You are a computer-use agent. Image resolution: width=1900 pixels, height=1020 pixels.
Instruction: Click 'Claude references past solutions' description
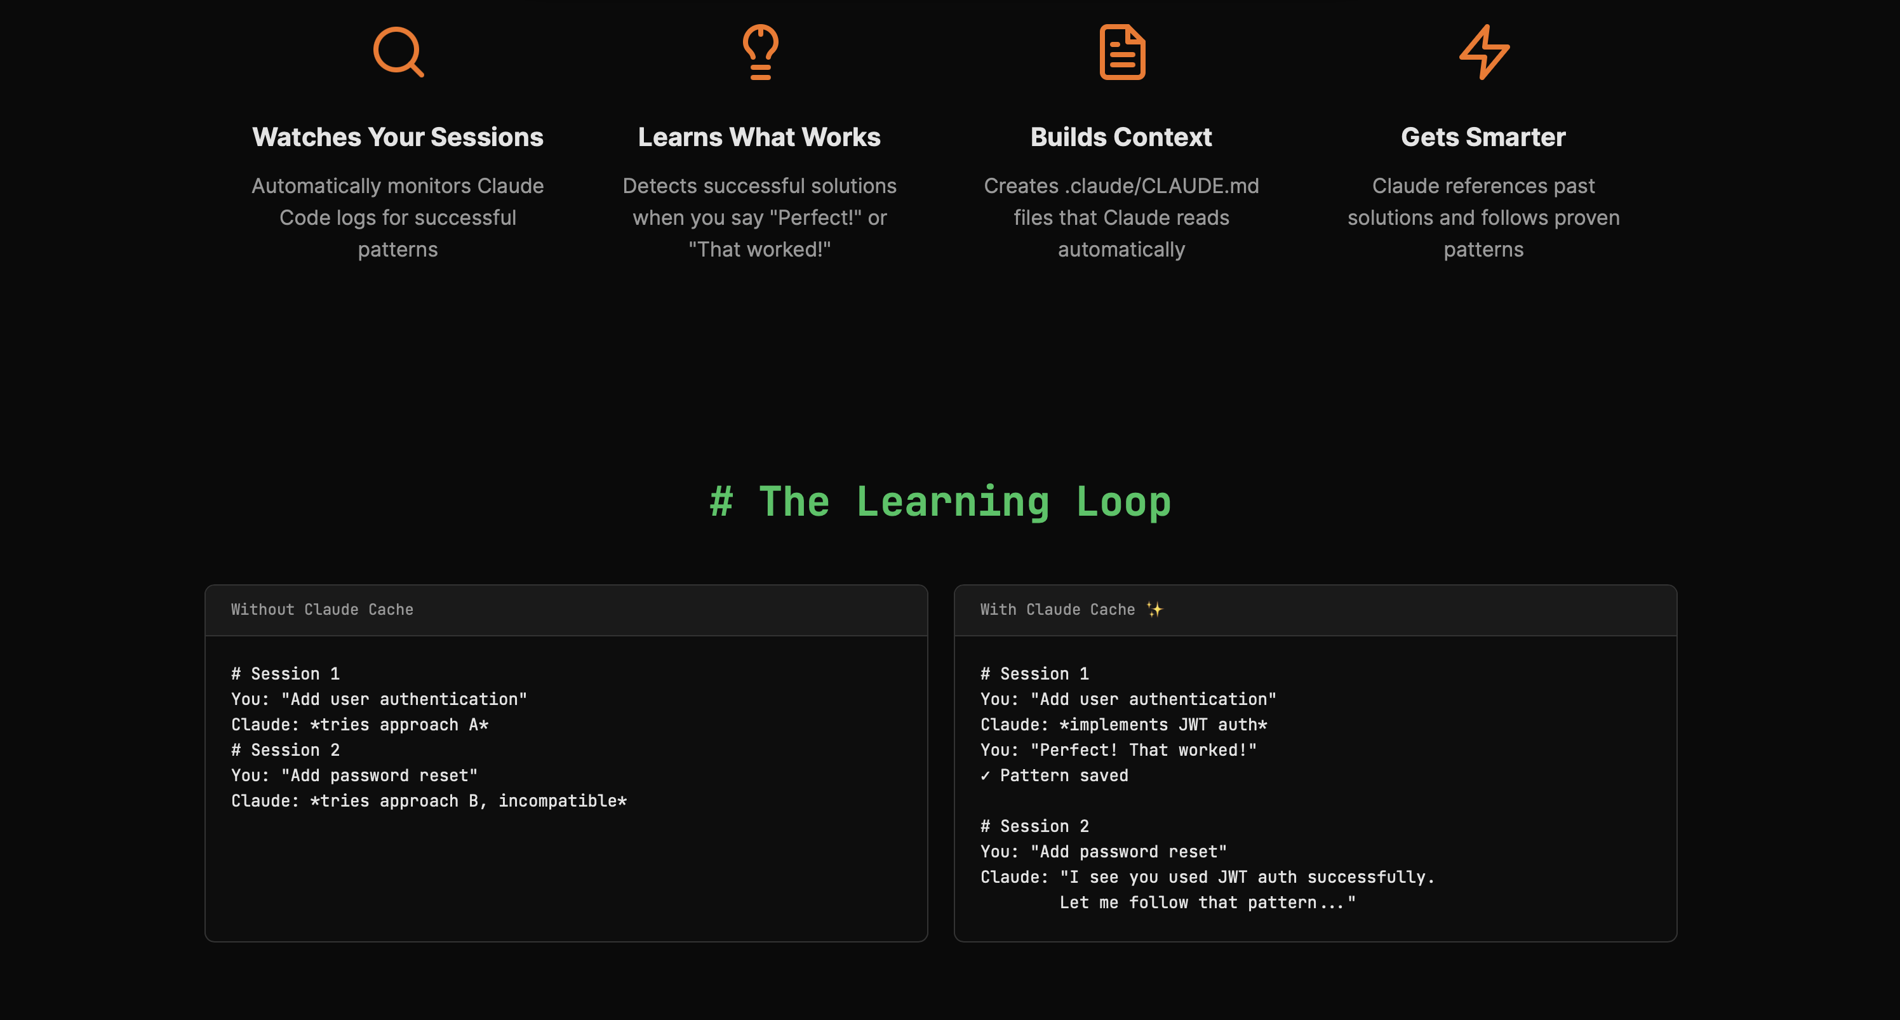1483,218
